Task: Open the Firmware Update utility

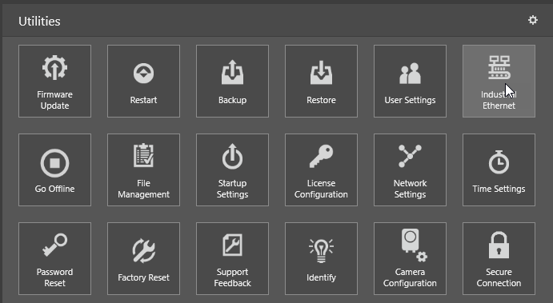Action: coord(54,81)
